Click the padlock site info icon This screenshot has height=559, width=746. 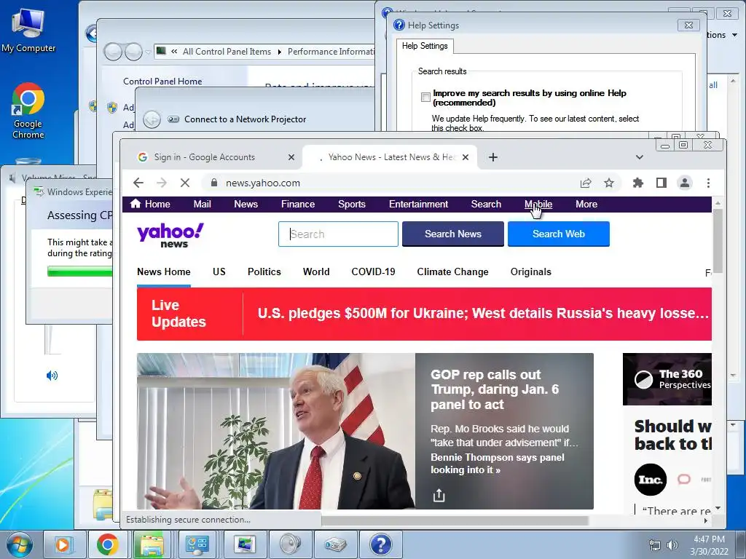pos(214,183)
